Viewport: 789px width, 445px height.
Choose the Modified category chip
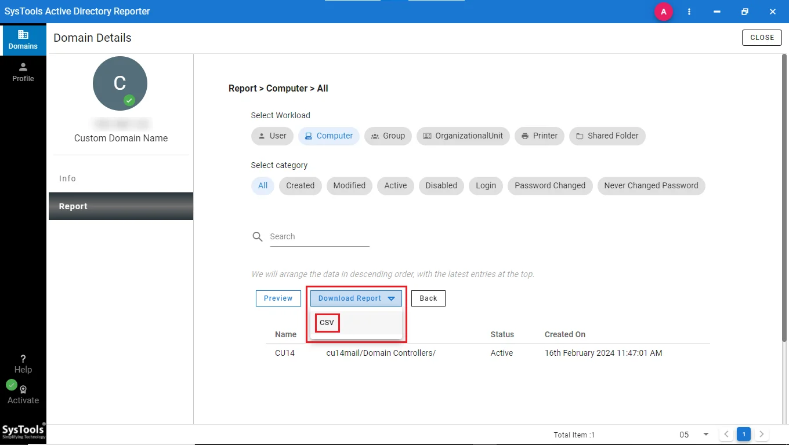point(349,186)
